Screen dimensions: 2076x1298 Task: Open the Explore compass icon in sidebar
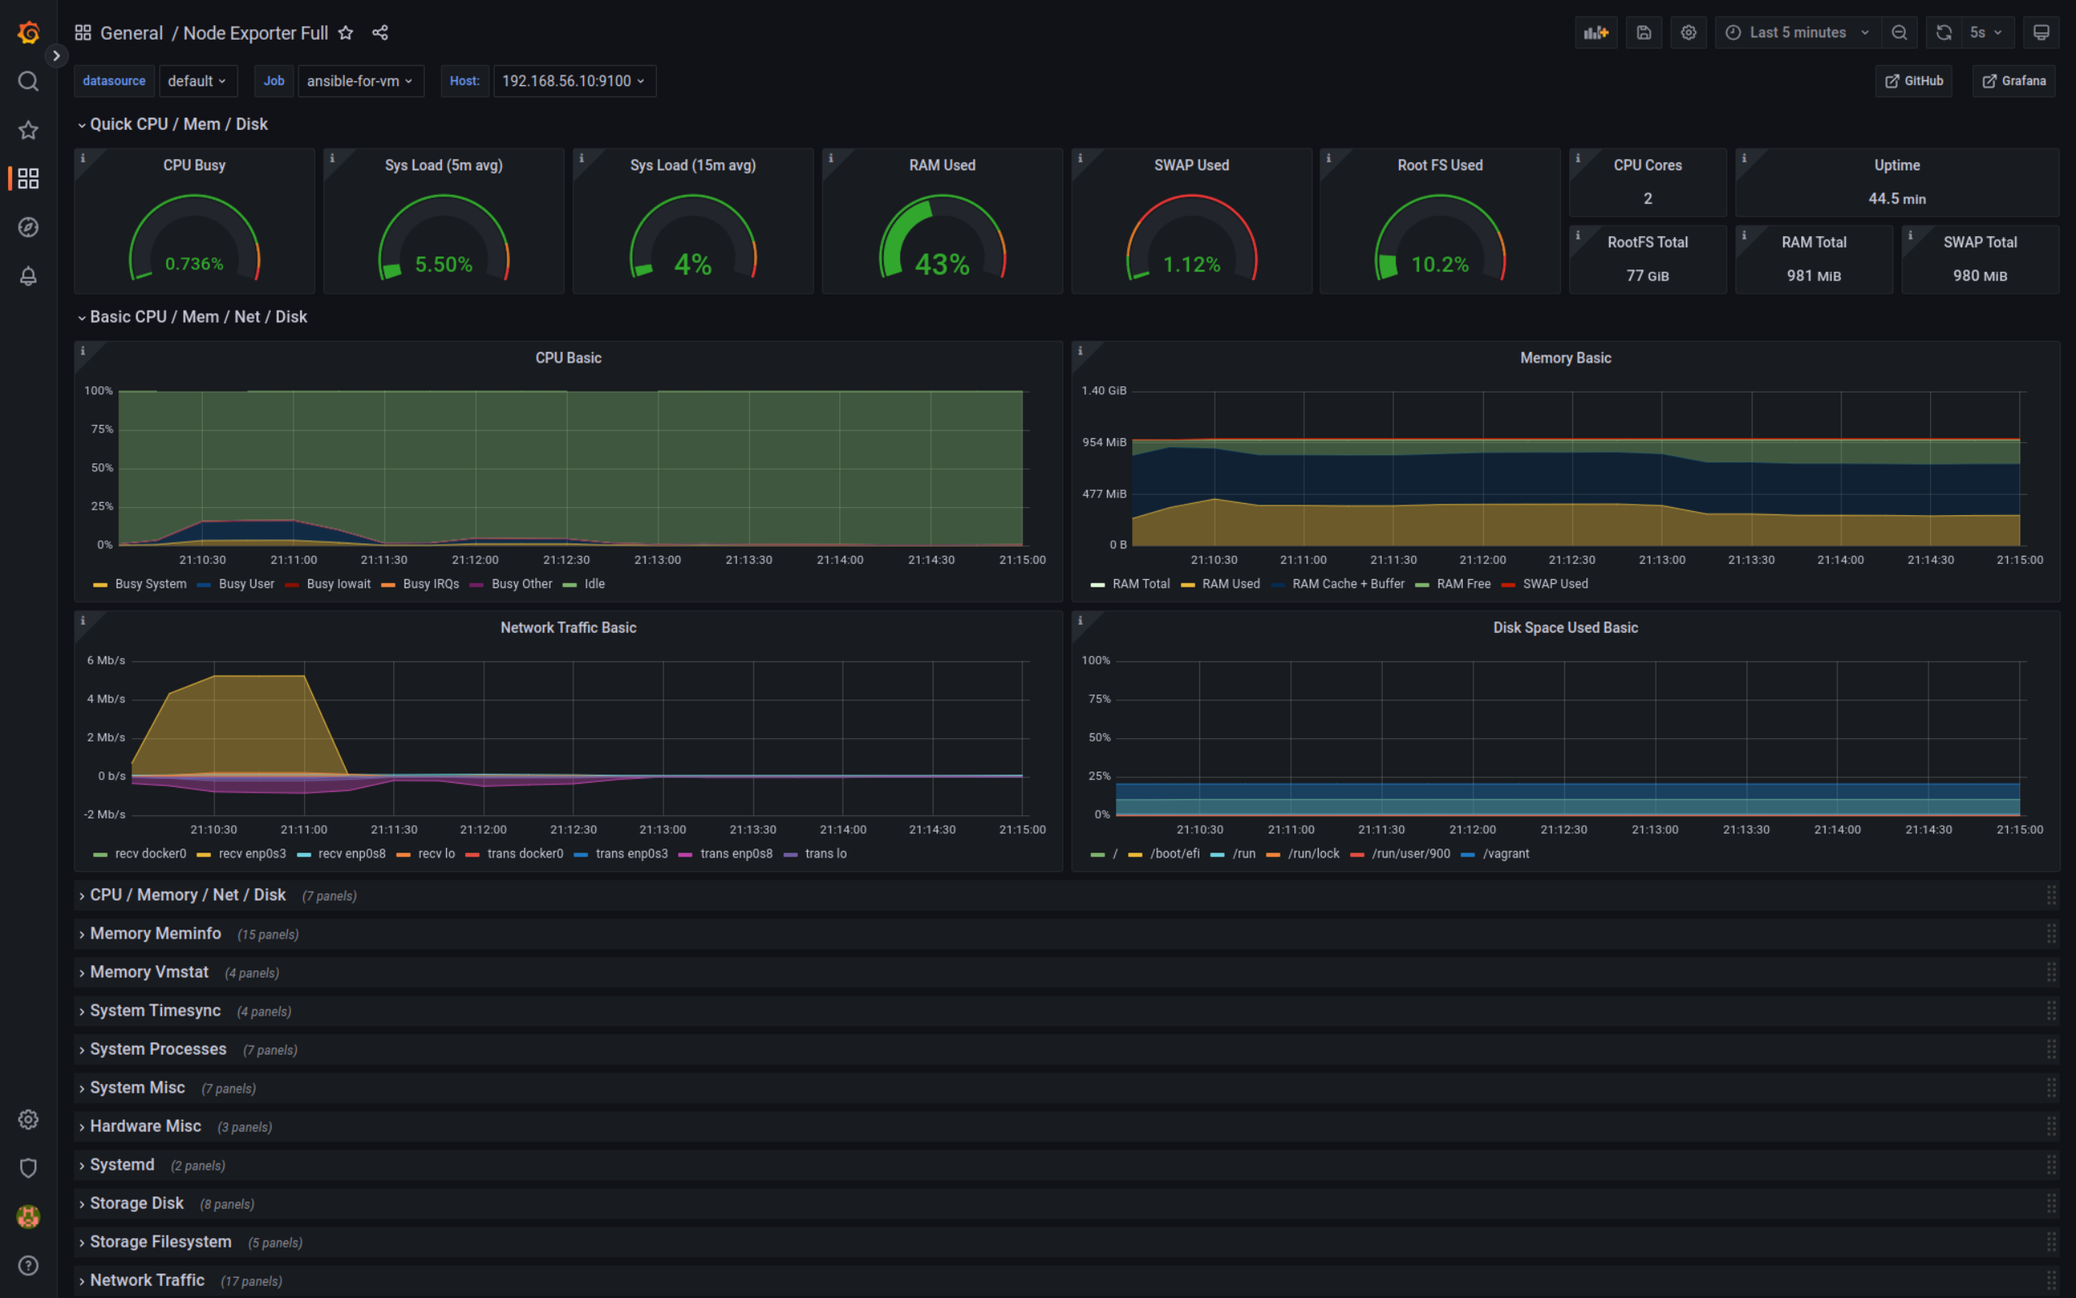pos(28,227)
